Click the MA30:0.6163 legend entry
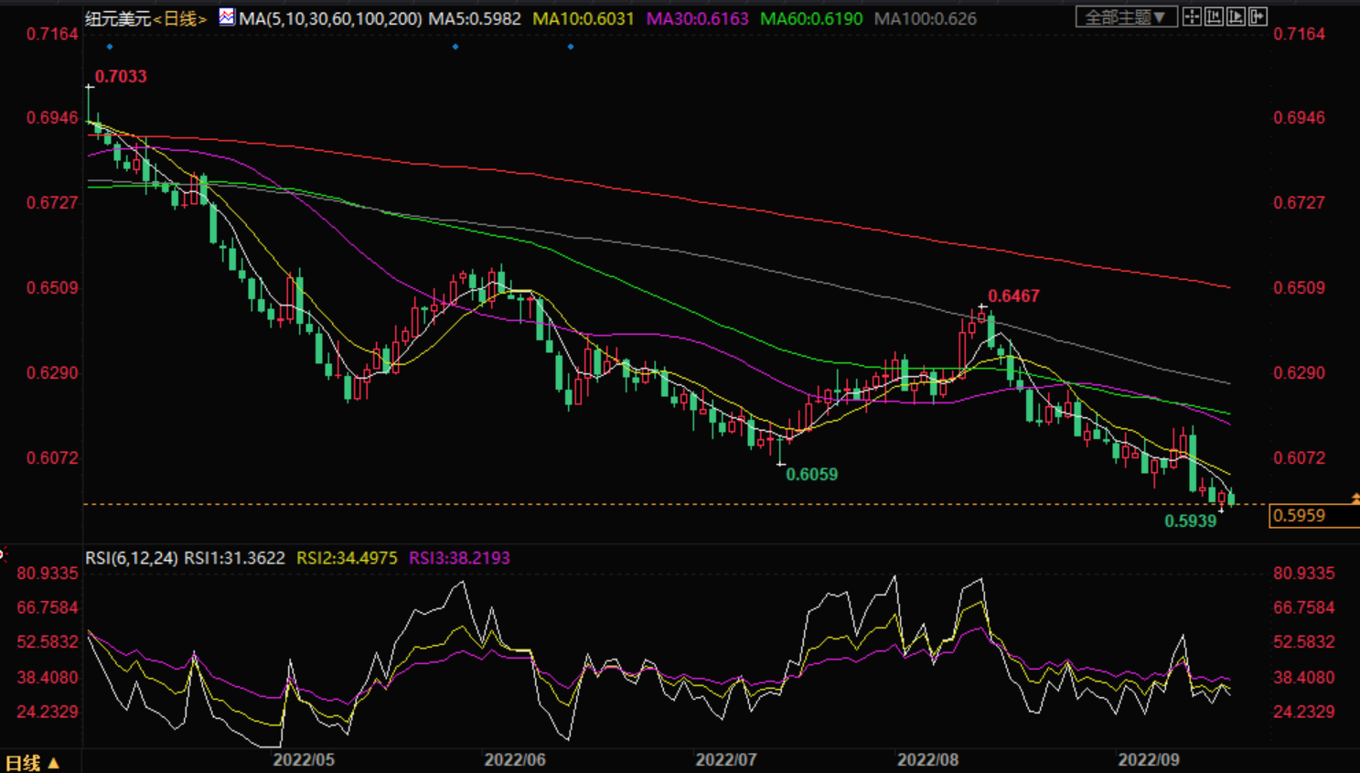This screenshot has height=773, width=1360. 697,18
